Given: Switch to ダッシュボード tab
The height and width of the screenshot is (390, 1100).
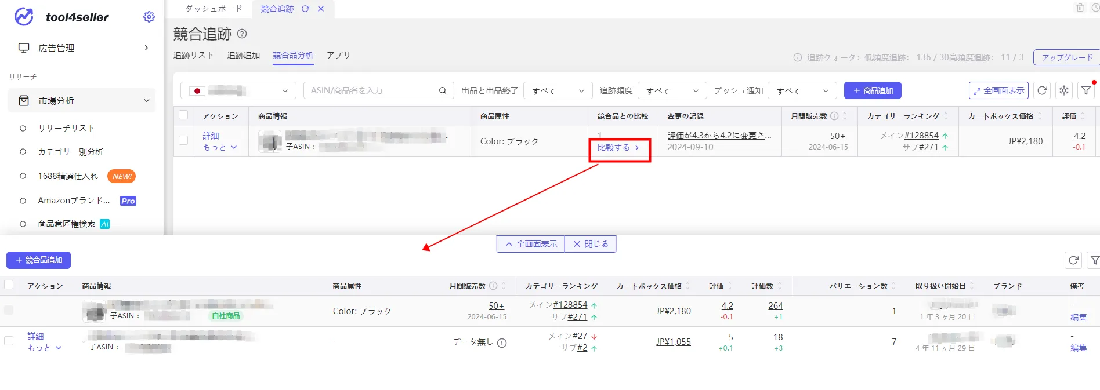Looking at the screenshot, I should (214, 9).
